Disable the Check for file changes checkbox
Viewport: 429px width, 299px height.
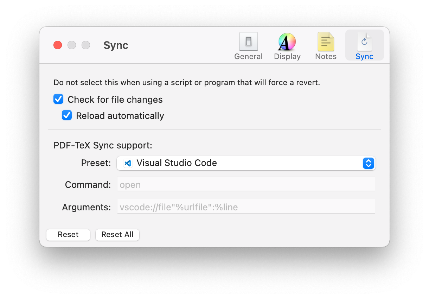(x=58, y=99)
